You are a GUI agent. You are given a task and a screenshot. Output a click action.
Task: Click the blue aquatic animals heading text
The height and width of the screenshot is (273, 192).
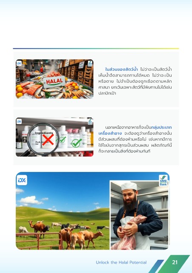pos(121,69)
